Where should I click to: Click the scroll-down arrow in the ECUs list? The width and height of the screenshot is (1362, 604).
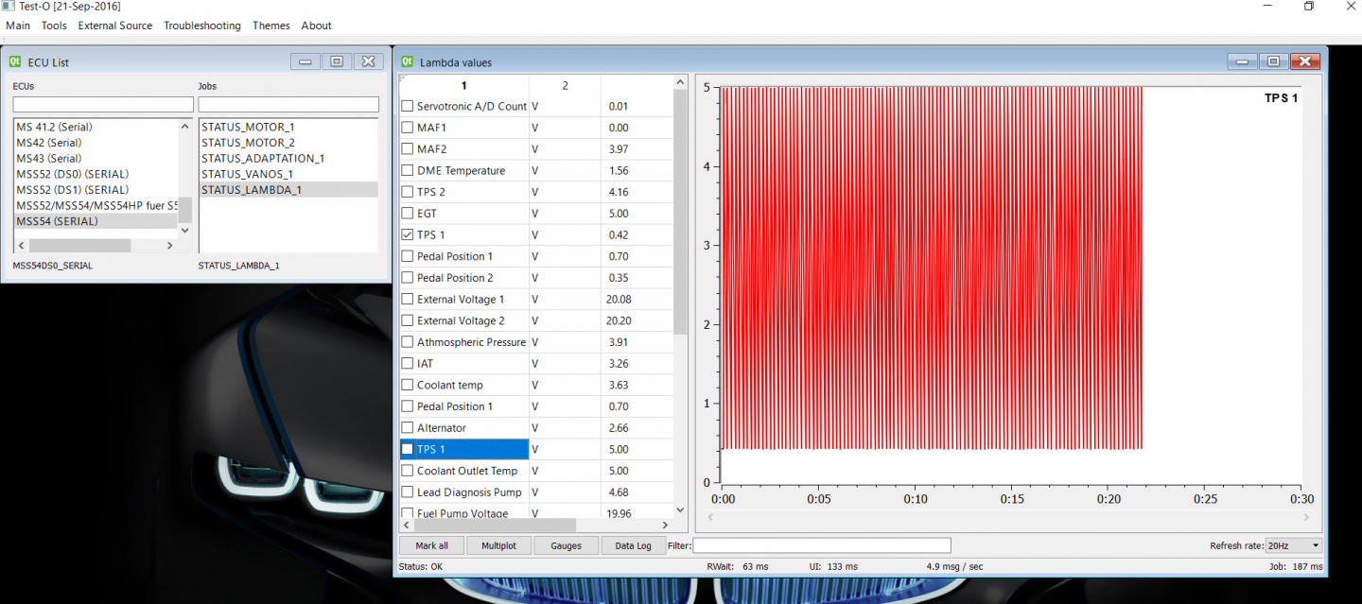184,230
